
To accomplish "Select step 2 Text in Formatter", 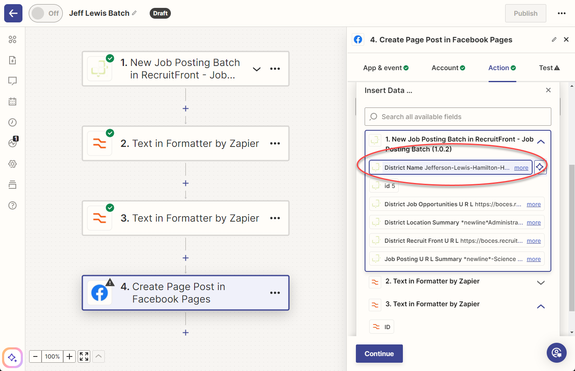I will [185, 144].
